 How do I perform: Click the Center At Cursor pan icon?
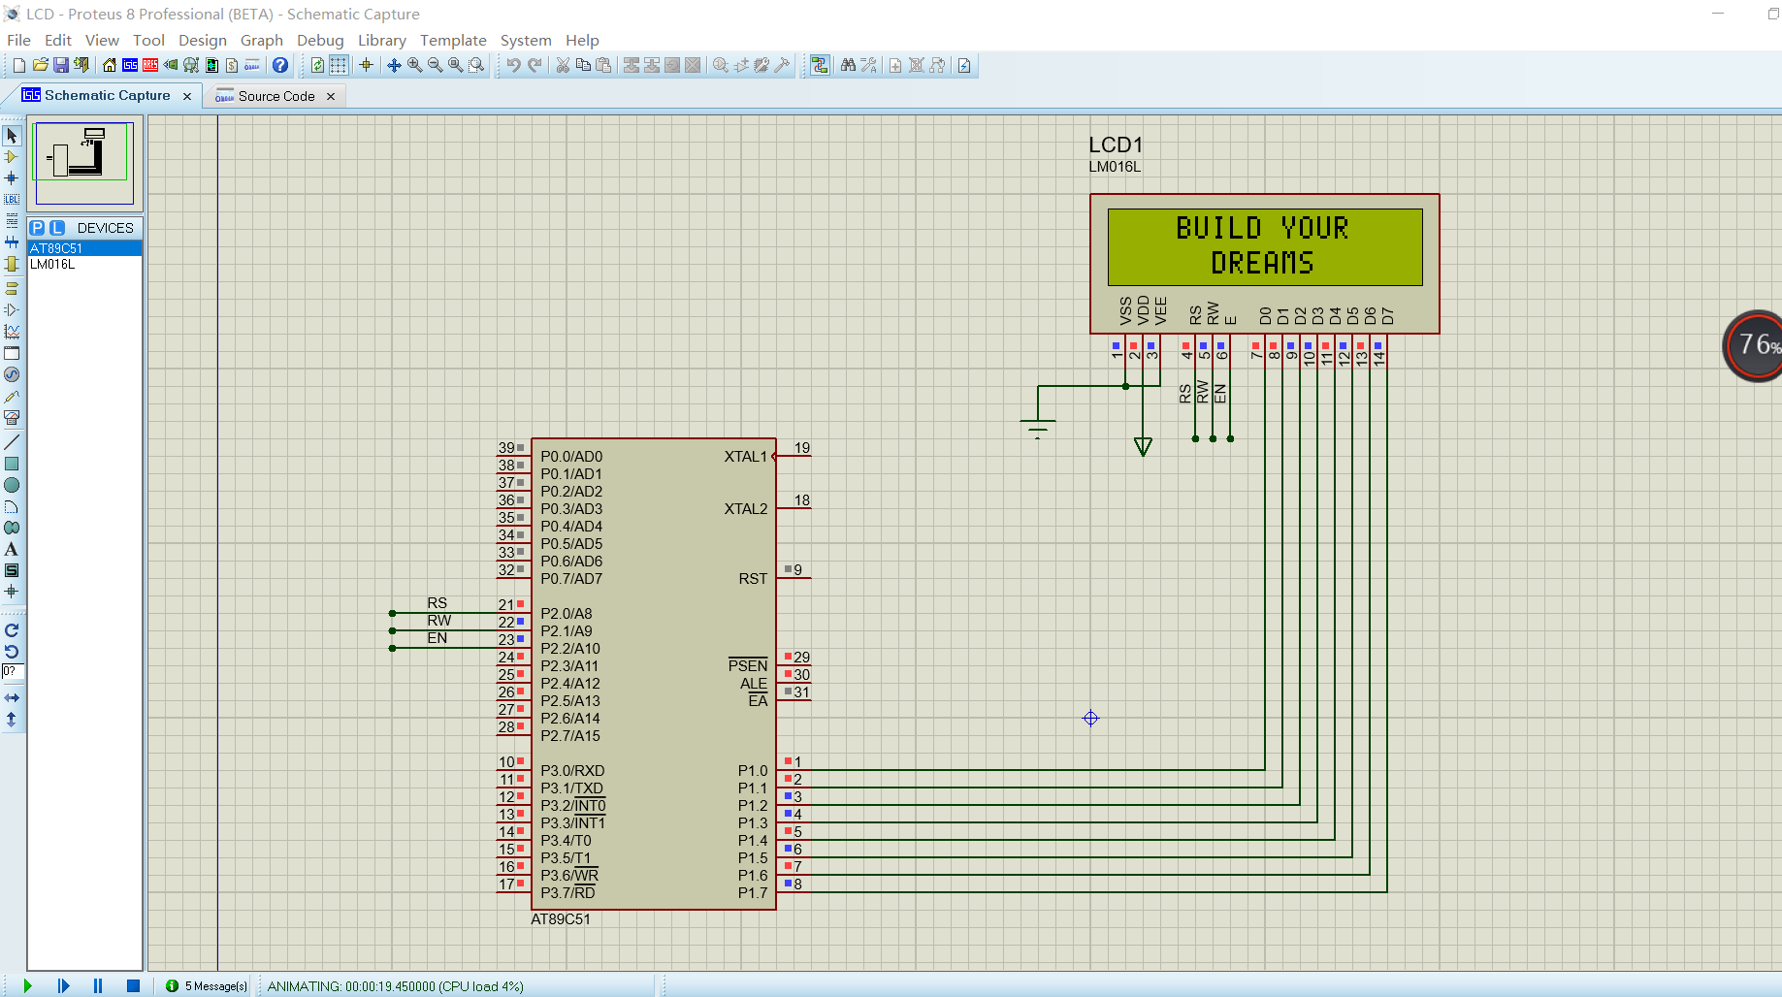pyautogui.click(x=394, y=65)
